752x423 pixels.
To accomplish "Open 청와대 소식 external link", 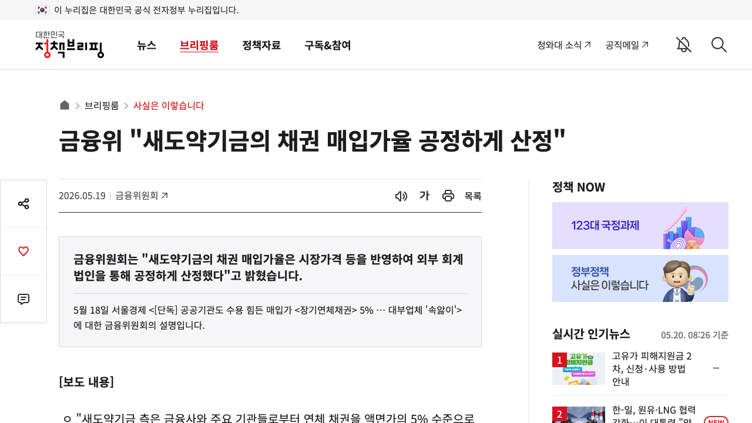I will pyautogui.click(x=564, y=45).
